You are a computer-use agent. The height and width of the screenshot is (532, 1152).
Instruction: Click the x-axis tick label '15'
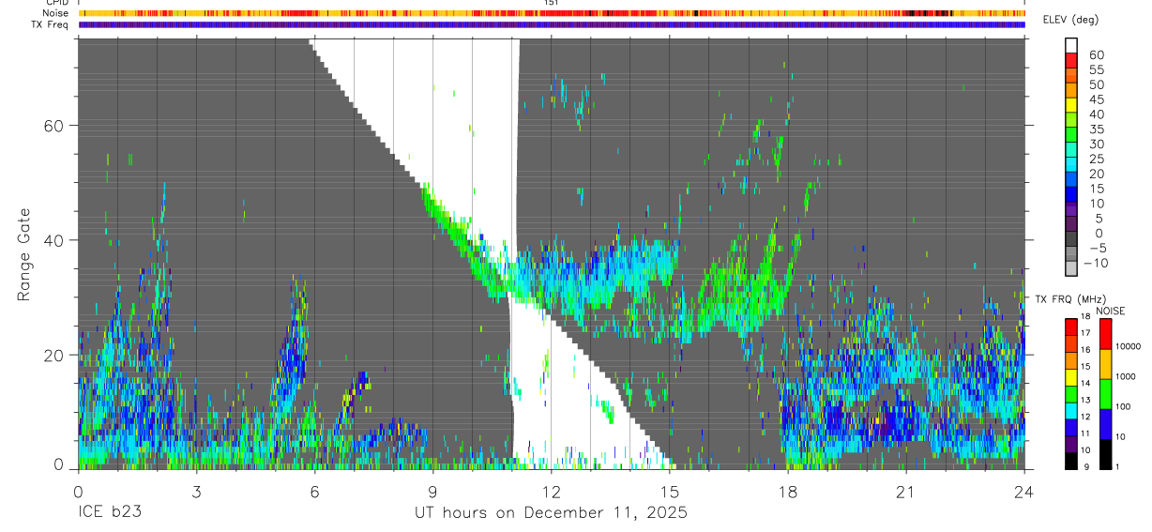tap(669, 491)
